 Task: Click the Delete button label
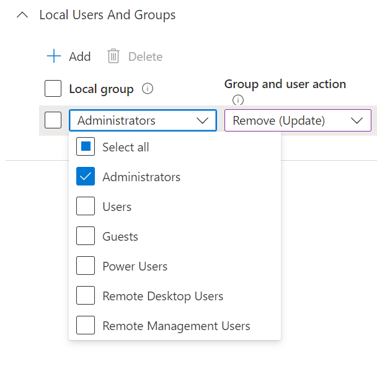click(145, 56)
